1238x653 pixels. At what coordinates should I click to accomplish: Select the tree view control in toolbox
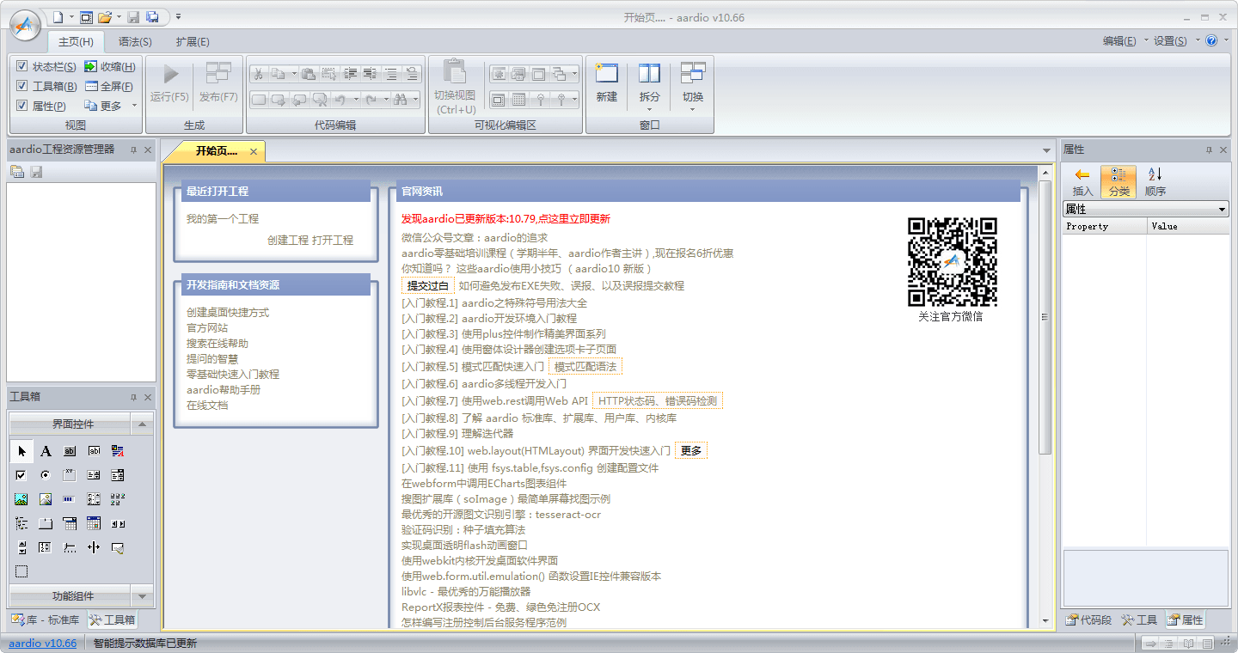point(21,523)
